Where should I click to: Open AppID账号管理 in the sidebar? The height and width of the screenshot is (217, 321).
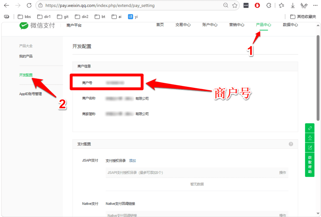30,94
